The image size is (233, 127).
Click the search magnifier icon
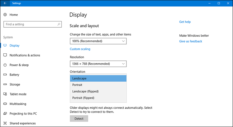(59, 24)
